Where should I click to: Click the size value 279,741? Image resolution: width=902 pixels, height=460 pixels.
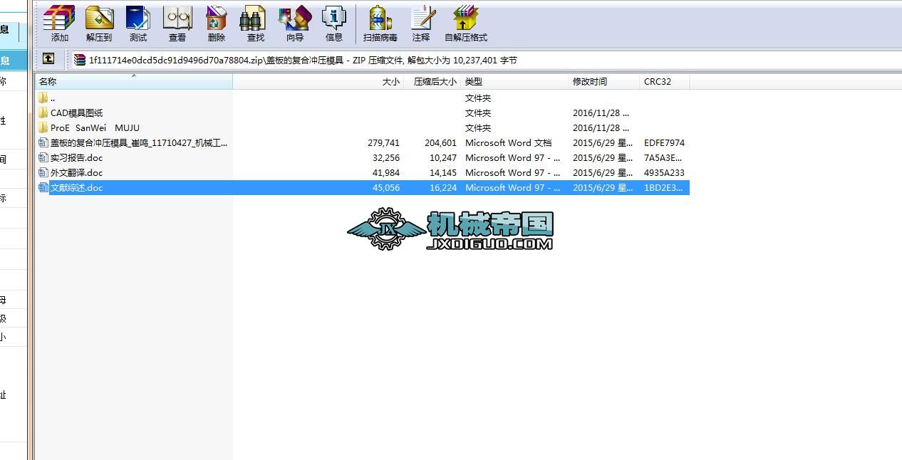(383, 142)
